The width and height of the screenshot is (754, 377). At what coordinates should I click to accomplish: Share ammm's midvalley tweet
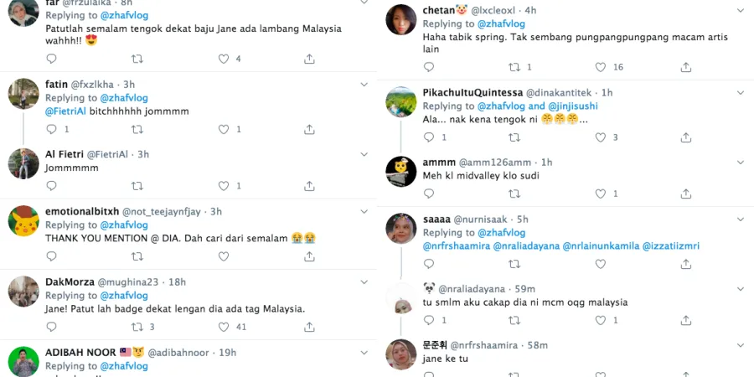pyautogui.click(x=686, y=194)
